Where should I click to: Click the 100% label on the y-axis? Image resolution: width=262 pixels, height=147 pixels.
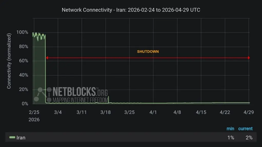pyautogui.click(x=22, y=32)
